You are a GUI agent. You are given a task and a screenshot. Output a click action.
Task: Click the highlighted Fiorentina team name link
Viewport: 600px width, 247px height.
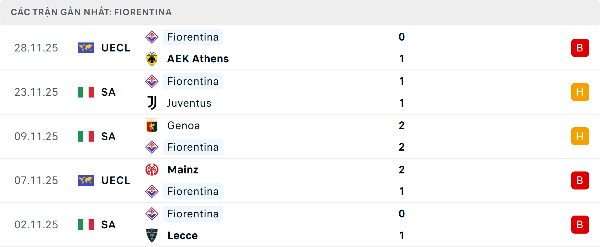click(x=193, y=37)
